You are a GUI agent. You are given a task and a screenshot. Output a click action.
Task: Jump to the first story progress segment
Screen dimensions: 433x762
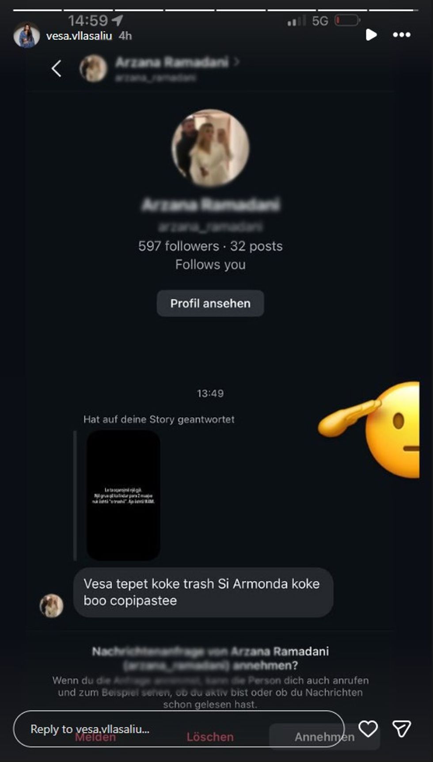38,10
